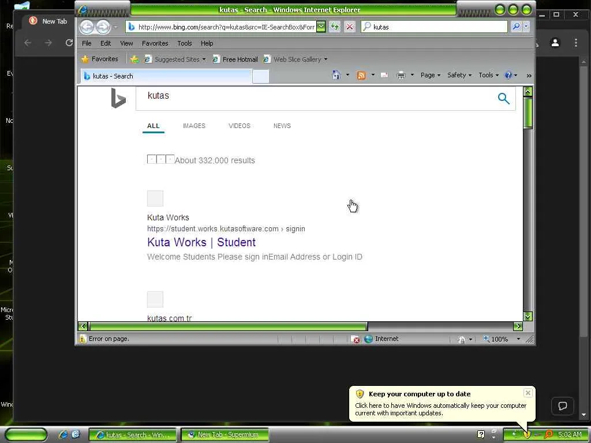Viewport: 591px width, 443px height.
Task: Switch to the IMAGES tab
Action: click(x=194, y=126)
